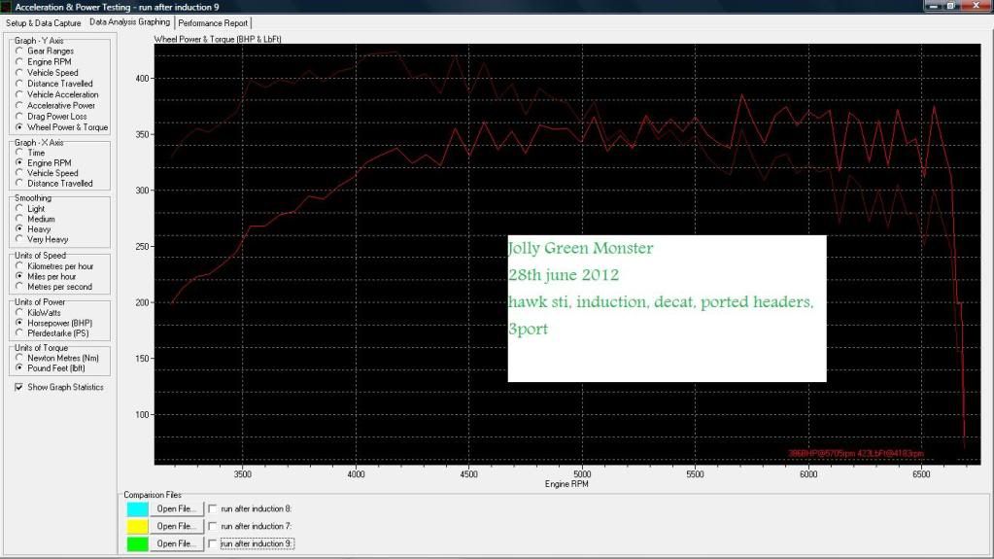Choose Light smoothing
The height and width of the screenshot is (559, 994).
pos(19,208)
